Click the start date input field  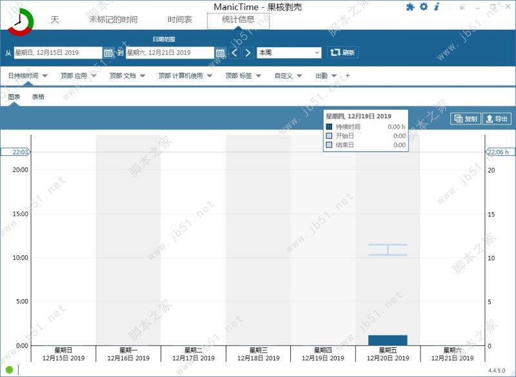coord(58,53)
